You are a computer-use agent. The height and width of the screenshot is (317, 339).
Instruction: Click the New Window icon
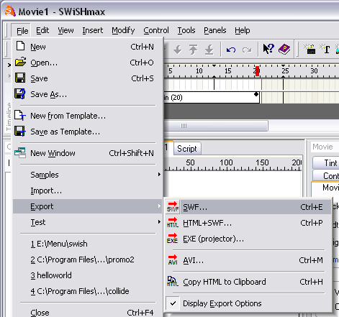coord(20,152)
